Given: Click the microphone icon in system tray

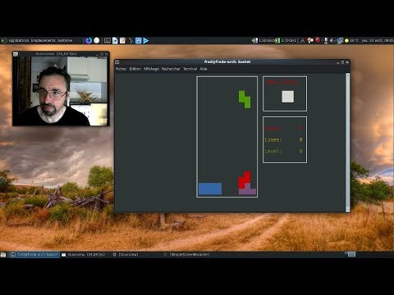Looking at the screenshot, I should coord(326,40).
